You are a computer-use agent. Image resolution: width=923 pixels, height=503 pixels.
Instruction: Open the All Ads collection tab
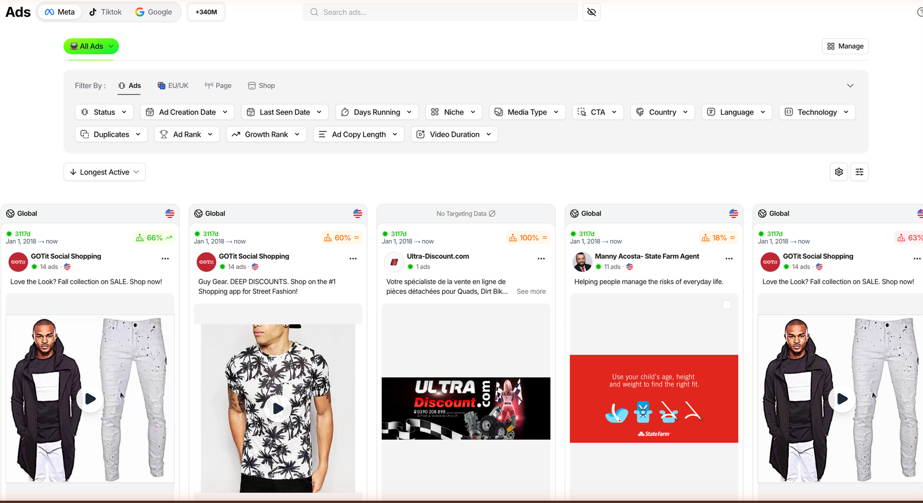tap(91, 46)
